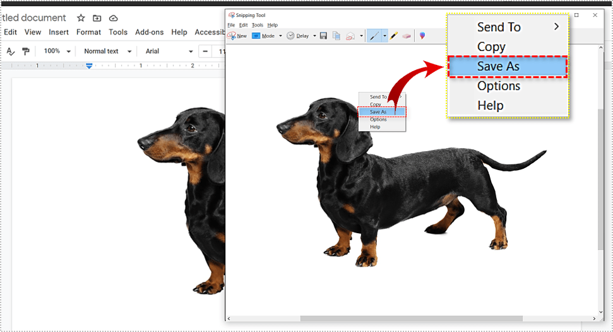This screenshot has width=613, height=332.
Task: Open Edit with Paint 3D
Action: [x=422, y=36]
